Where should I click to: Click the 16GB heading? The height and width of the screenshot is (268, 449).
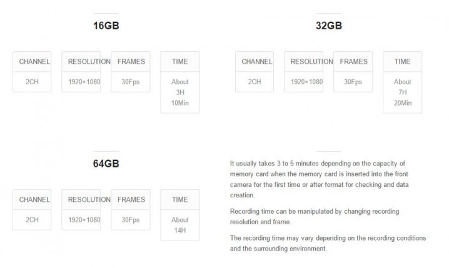pyautogui.click(x=106, y=26)
